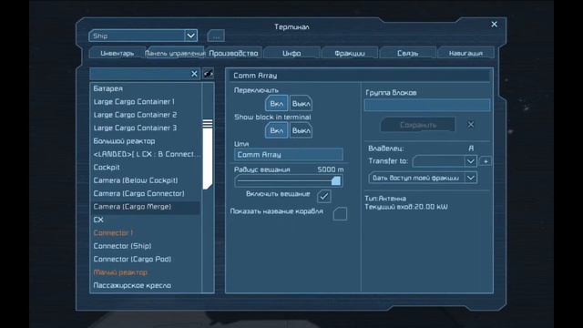Close the Терминал window
Image resolution: width=583 pixels, height=328 pixels.
click(x=494, y=25)
